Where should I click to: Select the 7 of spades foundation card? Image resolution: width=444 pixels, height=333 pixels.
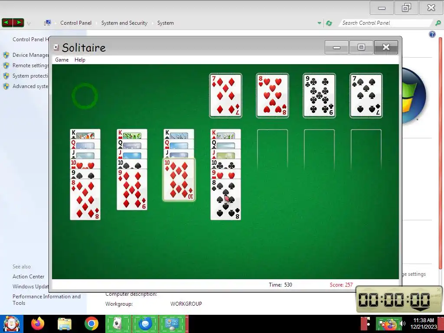coord(366,95)
